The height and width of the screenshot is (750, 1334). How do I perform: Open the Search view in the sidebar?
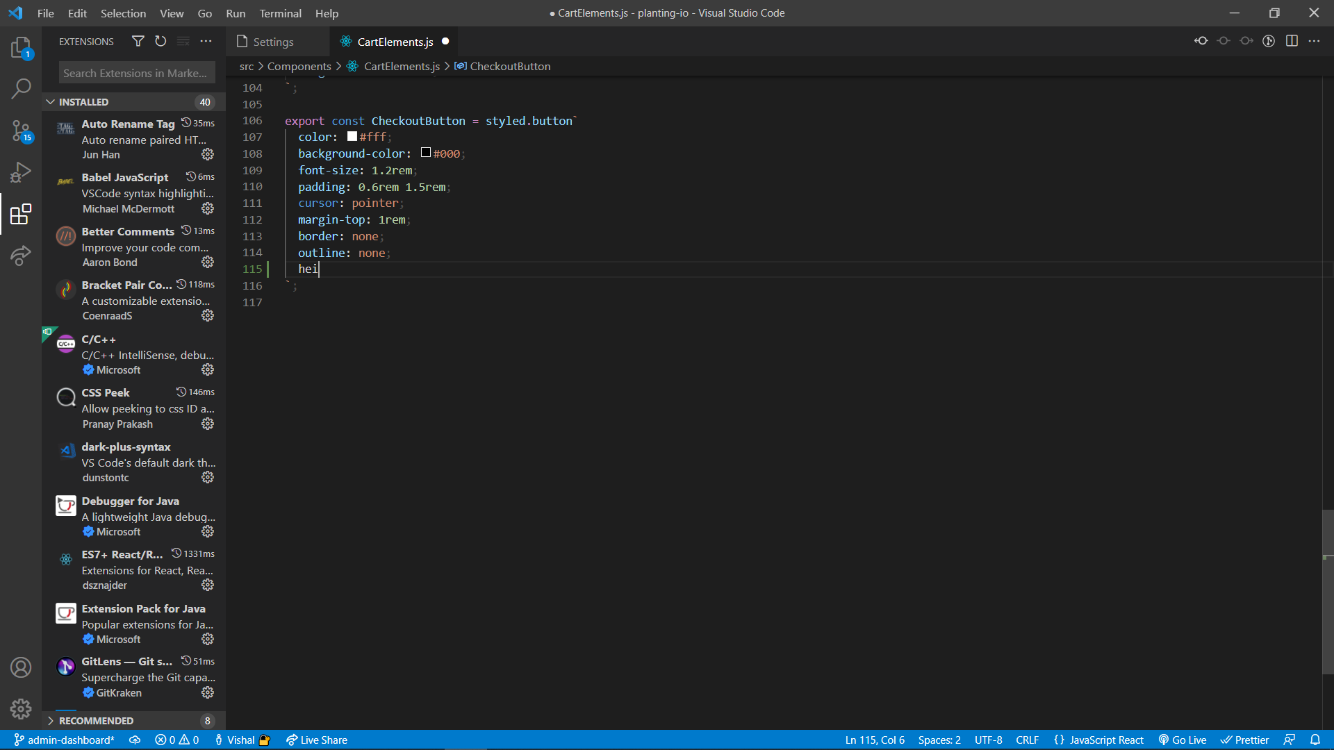[20, 89]
